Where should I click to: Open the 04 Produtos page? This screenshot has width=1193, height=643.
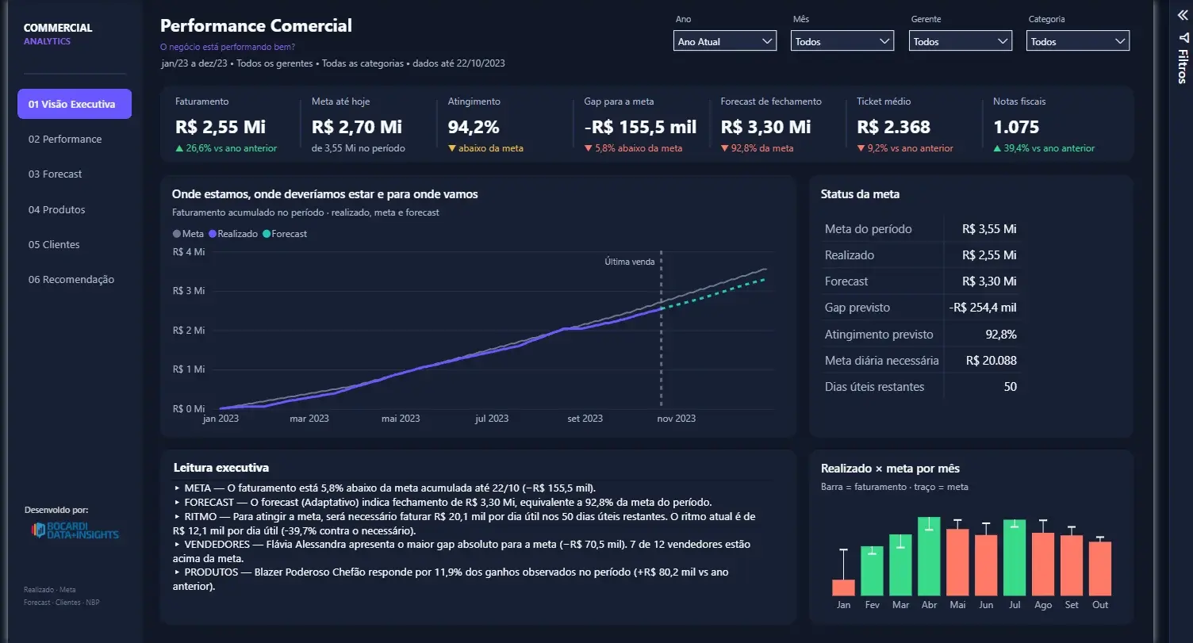tap(57, 209)
